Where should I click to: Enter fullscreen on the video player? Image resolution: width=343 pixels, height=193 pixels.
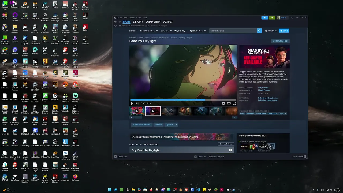(234, 103)
